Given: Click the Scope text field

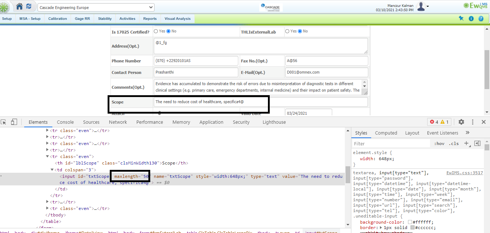Looking at the screenshot, I should [260, 102].
